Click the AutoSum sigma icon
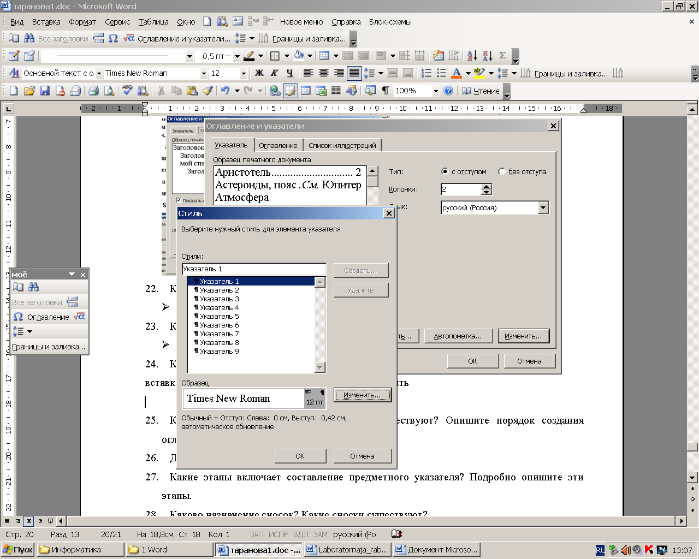The width and height of the screenshot is (699, 559). click(502, 56)
